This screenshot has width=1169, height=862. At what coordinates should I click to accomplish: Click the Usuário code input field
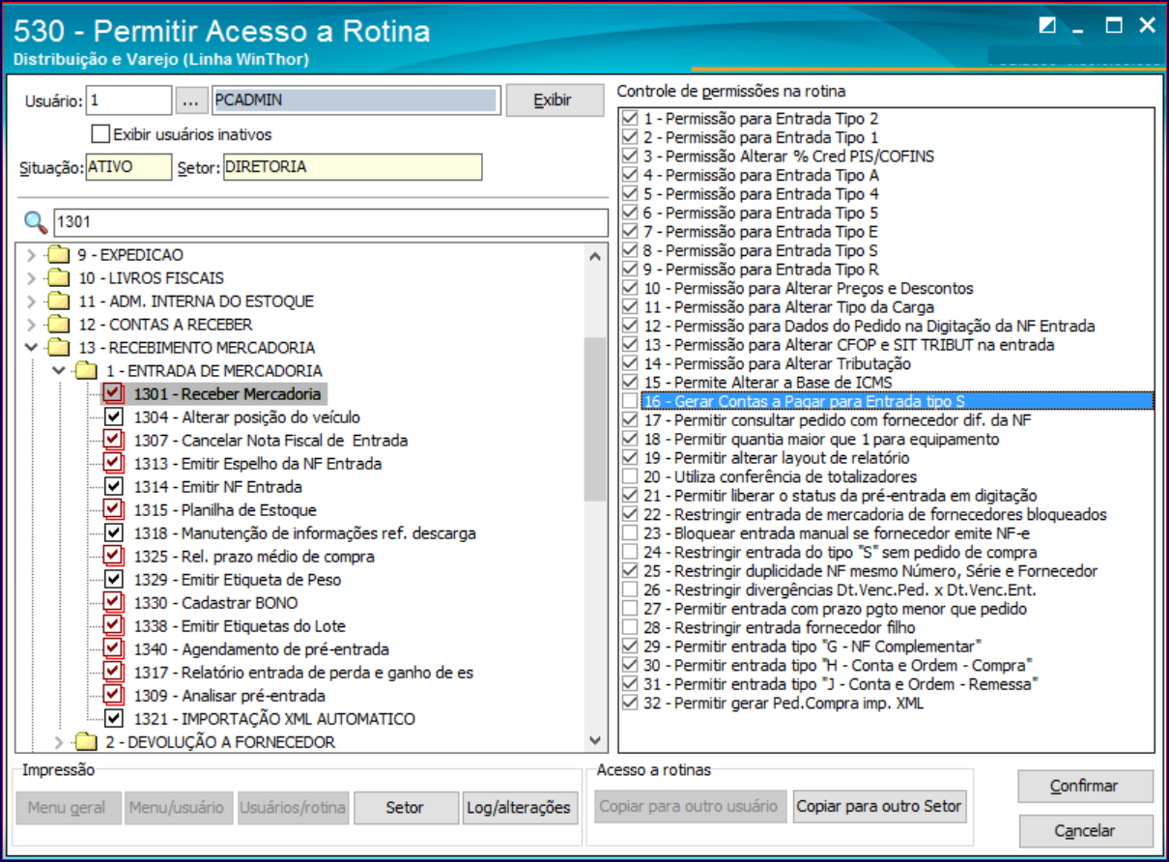point(128,100)
